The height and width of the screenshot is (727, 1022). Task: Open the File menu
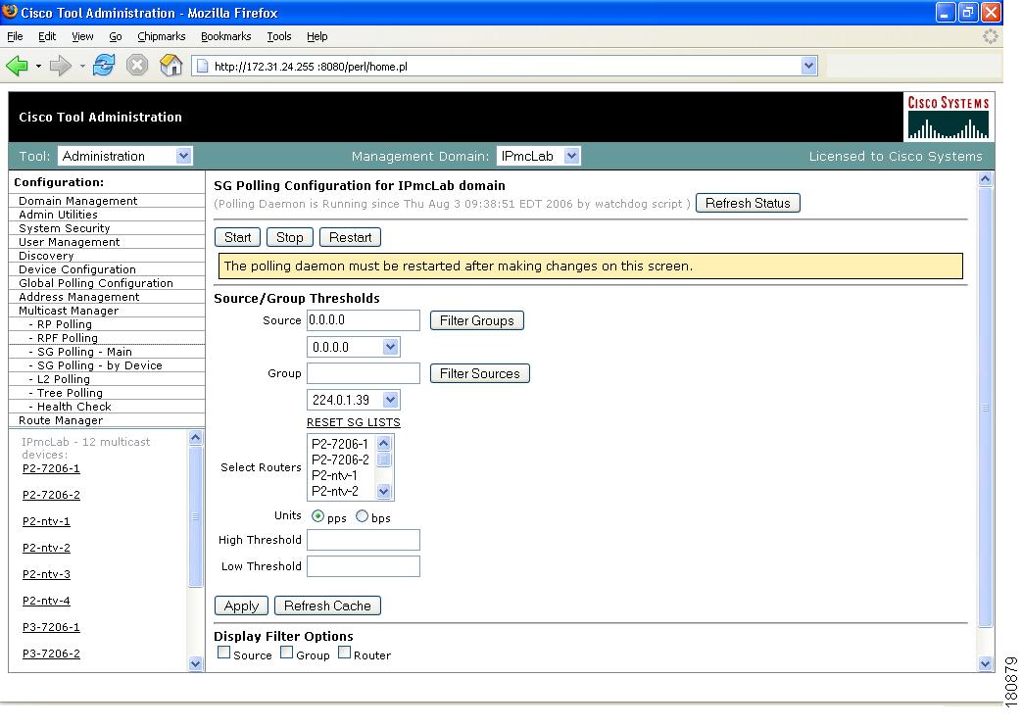(15, 36)
